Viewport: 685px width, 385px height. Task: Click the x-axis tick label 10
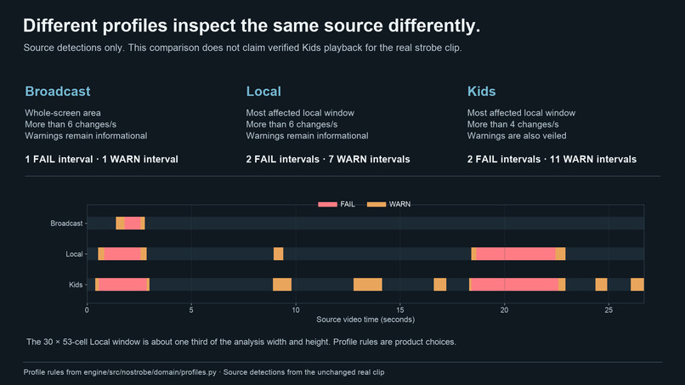tap(296, 310)
